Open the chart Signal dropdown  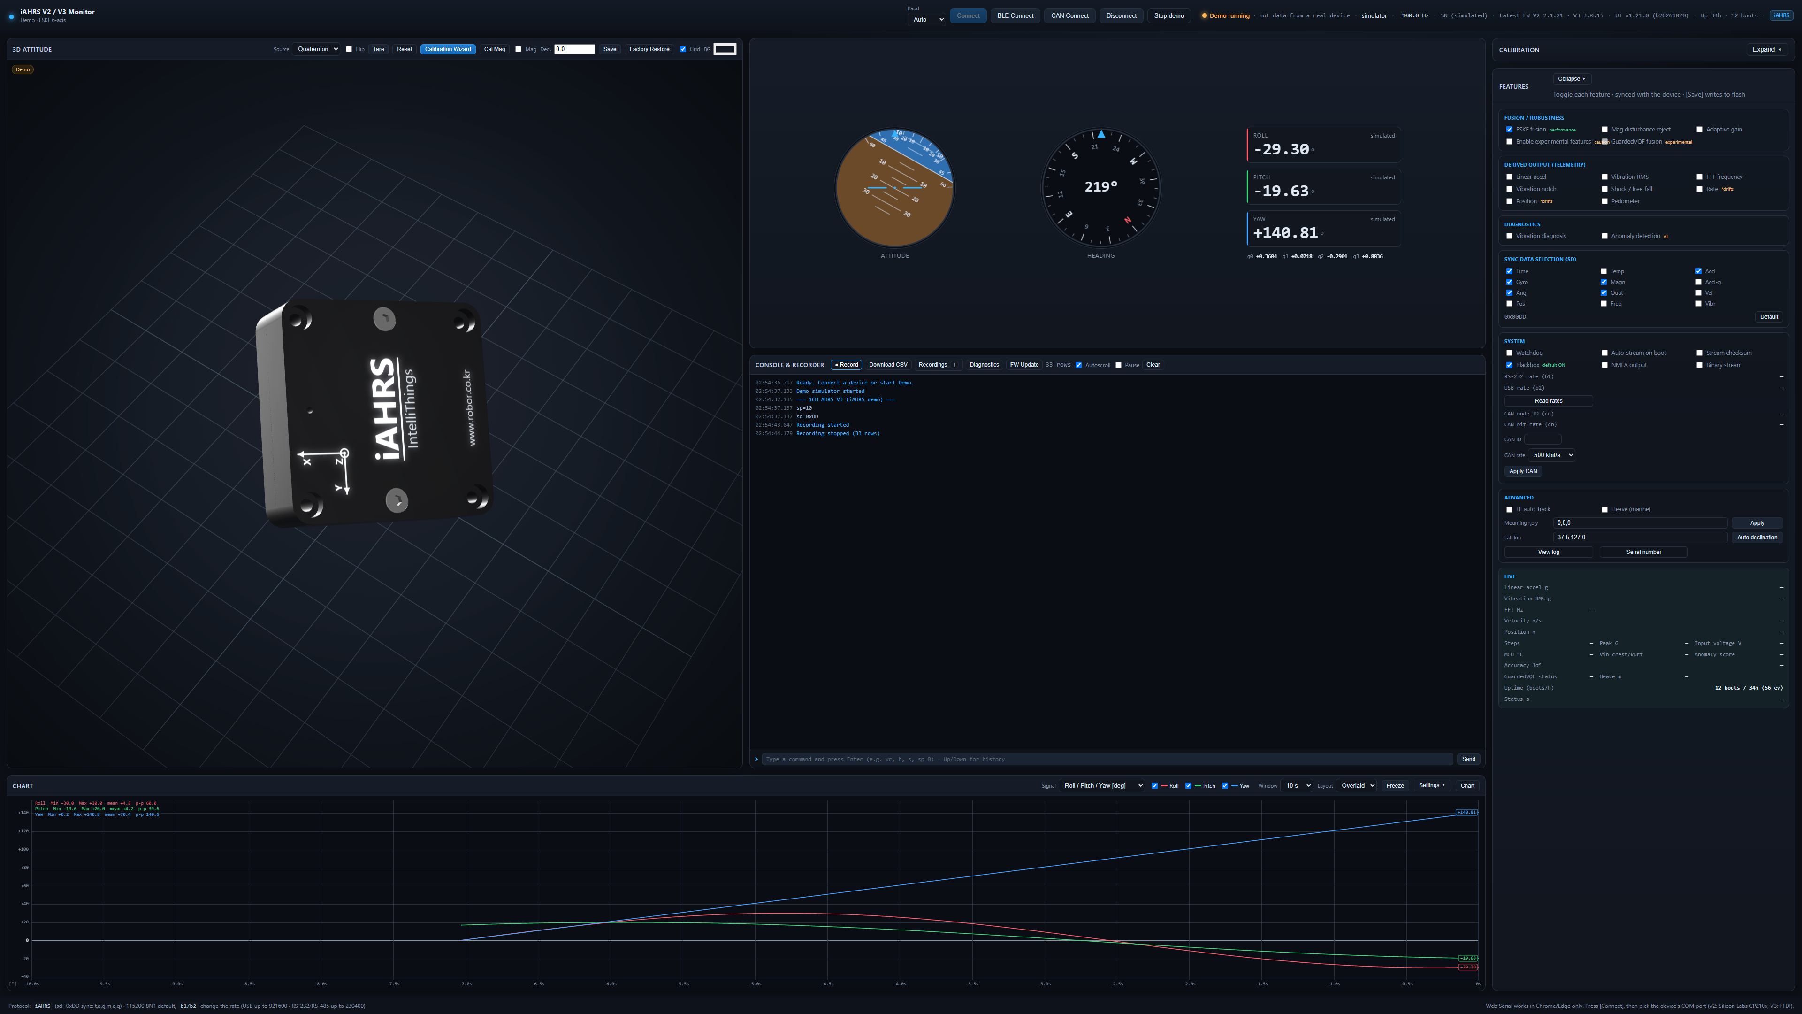pos(1102,786)
